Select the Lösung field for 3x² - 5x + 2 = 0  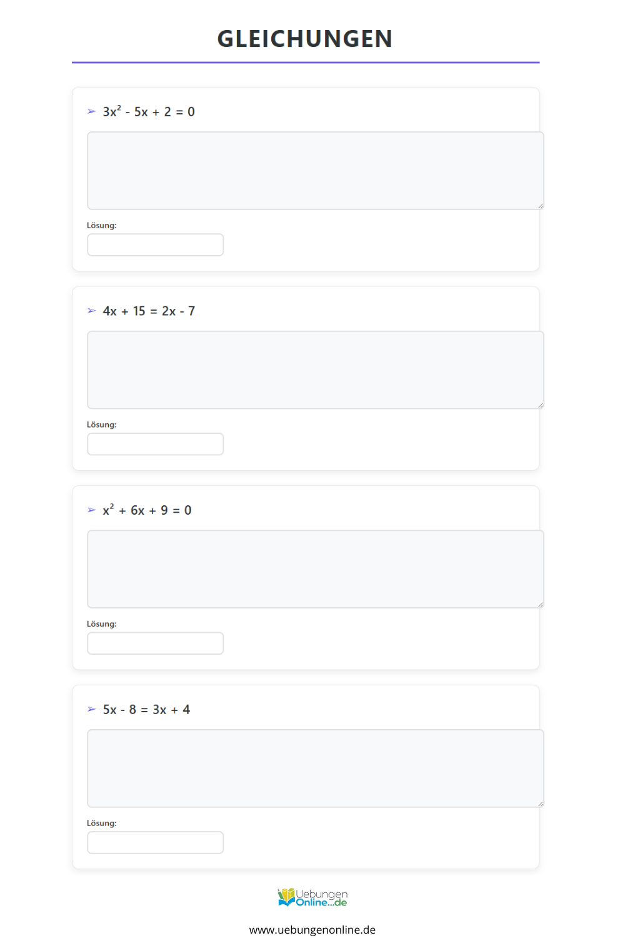coord(156,245)
